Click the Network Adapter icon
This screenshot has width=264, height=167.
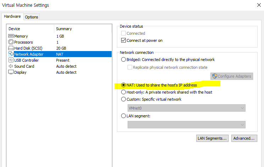point(11,54)
